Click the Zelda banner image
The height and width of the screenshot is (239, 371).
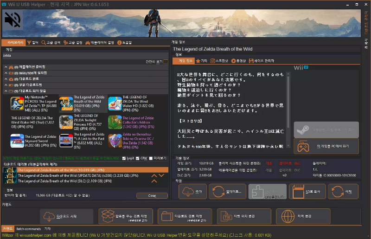181,23
